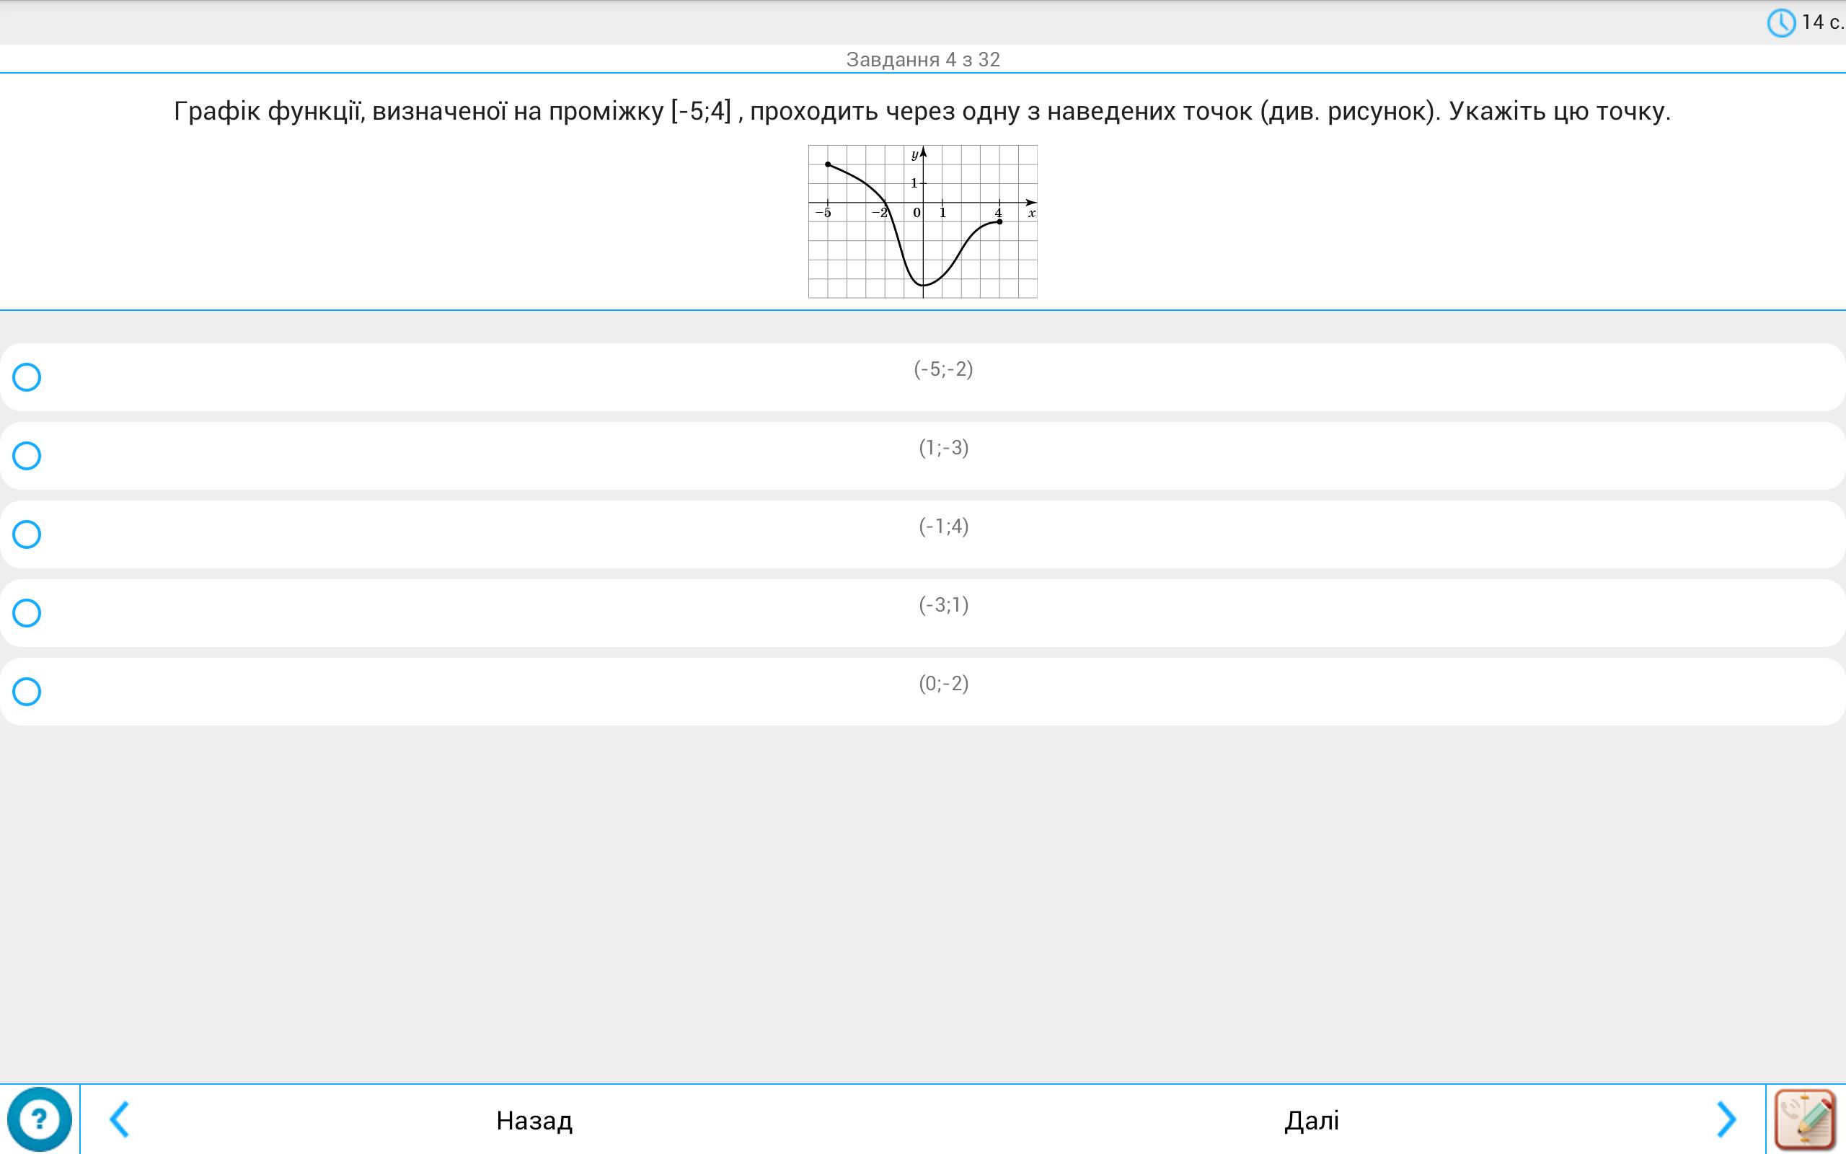Click the answer text (-1;4)
The image size is (1846, 1154).
coord(943,527)
